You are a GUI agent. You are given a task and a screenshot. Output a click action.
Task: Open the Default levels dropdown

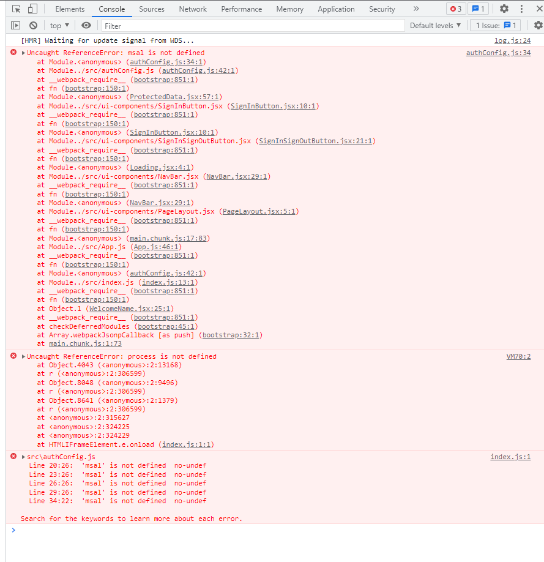point(434,25)
